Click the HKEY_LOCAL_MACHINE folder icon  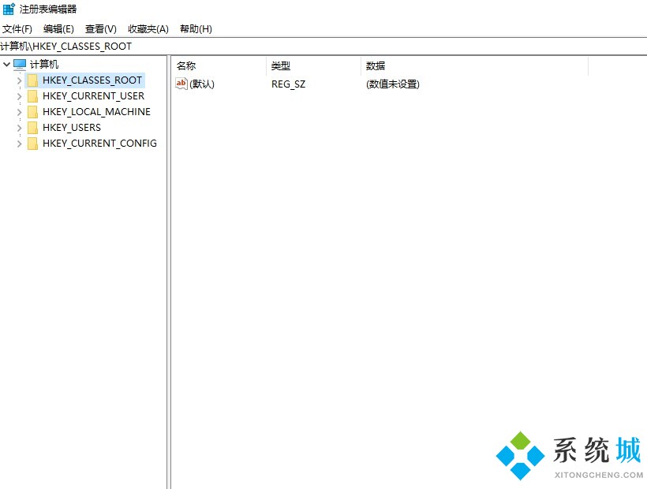[x=32, y=112]
